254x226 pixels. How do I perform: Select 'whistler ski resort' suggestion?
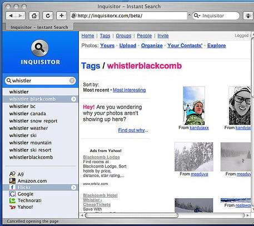(40, 150)
